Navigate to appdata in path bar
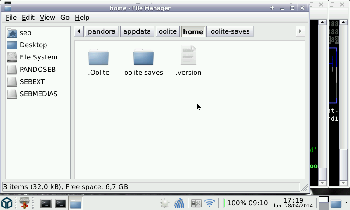The height and width of the screenshot is (210, 350). [137, 31]
